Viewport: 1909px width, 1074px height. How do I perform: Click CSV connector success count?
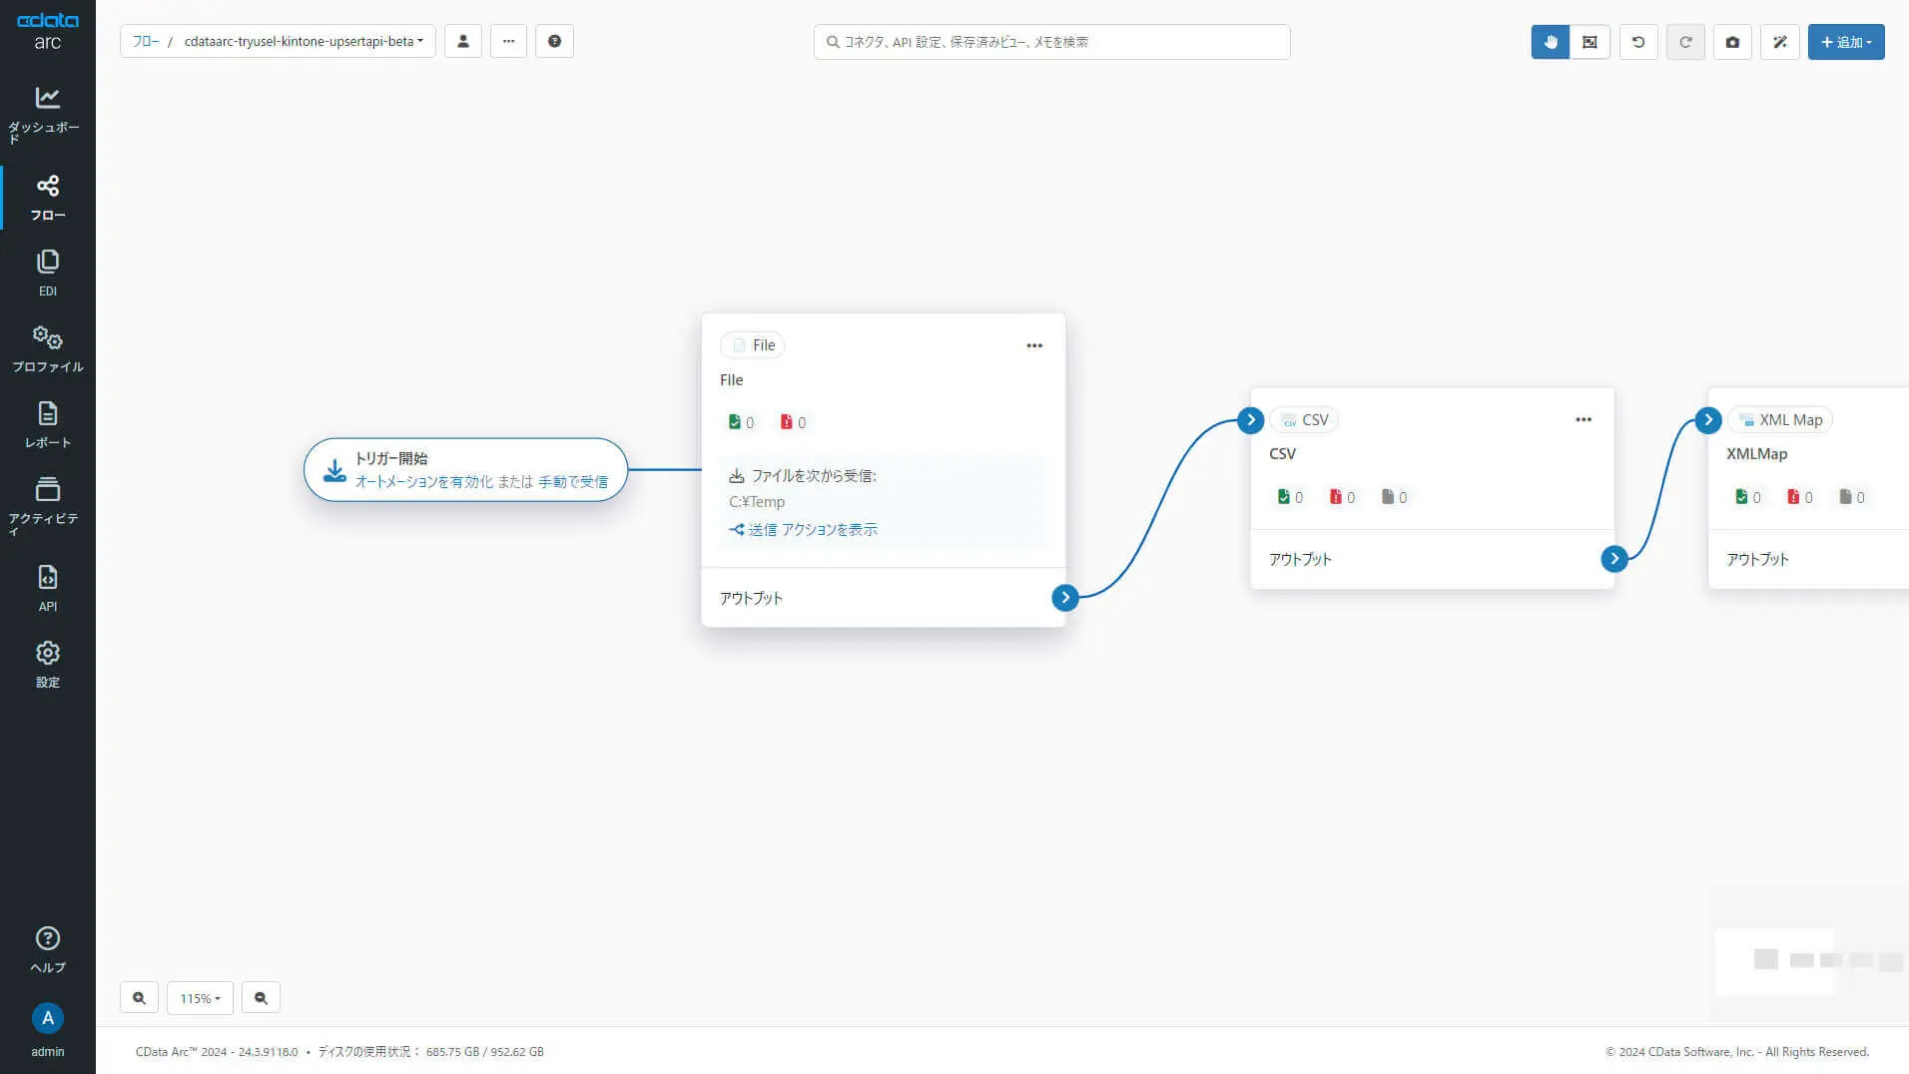(x=1290, y=497)
